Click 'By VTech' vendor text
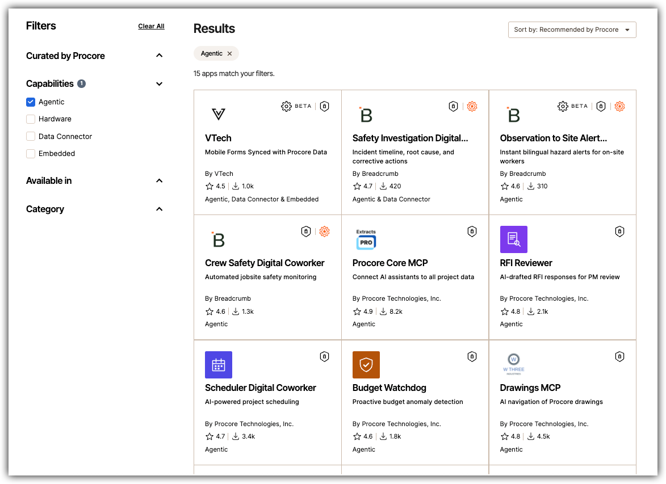Screen dimensions: 666x484 click(x=219, y=174)
